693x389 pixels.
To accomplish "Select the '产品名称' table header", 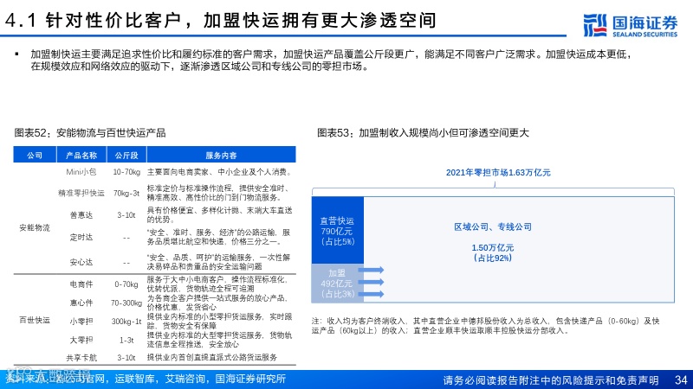I will tap(81, 156).
